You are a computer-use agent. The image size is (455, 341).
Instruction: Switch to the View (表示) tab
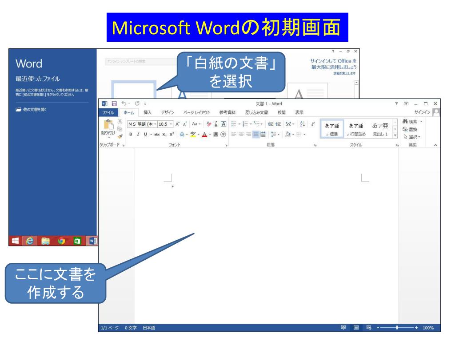pos(299,112)
